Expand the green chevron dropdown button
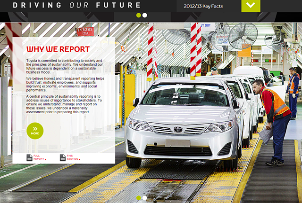 [x=251, y=6]
